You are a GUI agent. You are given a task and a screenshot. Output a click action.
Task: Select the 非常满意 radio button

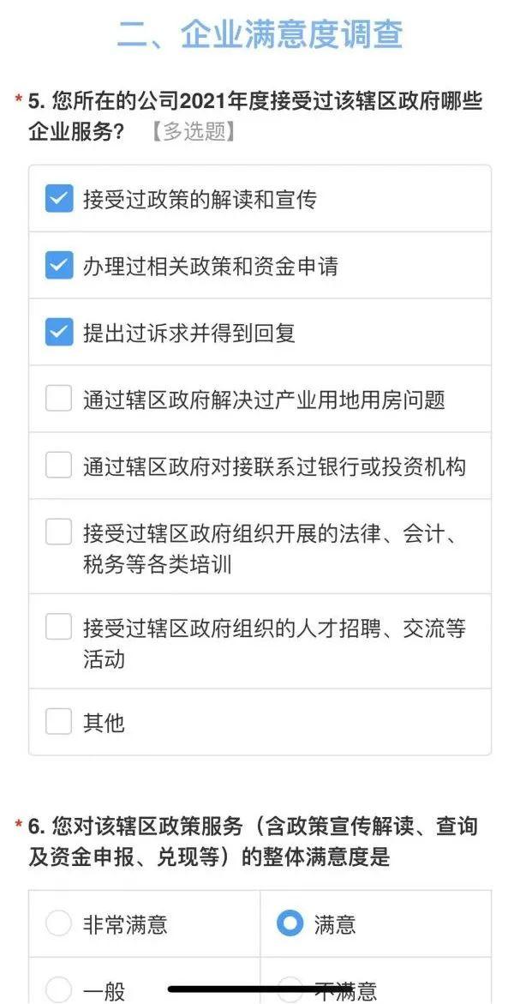click(58, 923)
